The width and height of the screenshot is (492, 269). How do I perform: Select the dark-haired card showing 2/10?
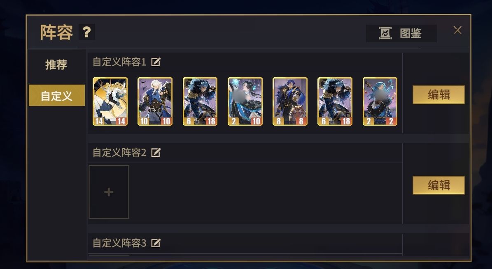point(245,101)
